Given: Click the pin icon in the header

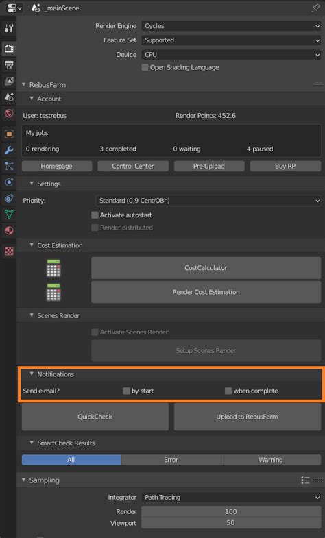Looking at the screenshot, I should 315,8.
